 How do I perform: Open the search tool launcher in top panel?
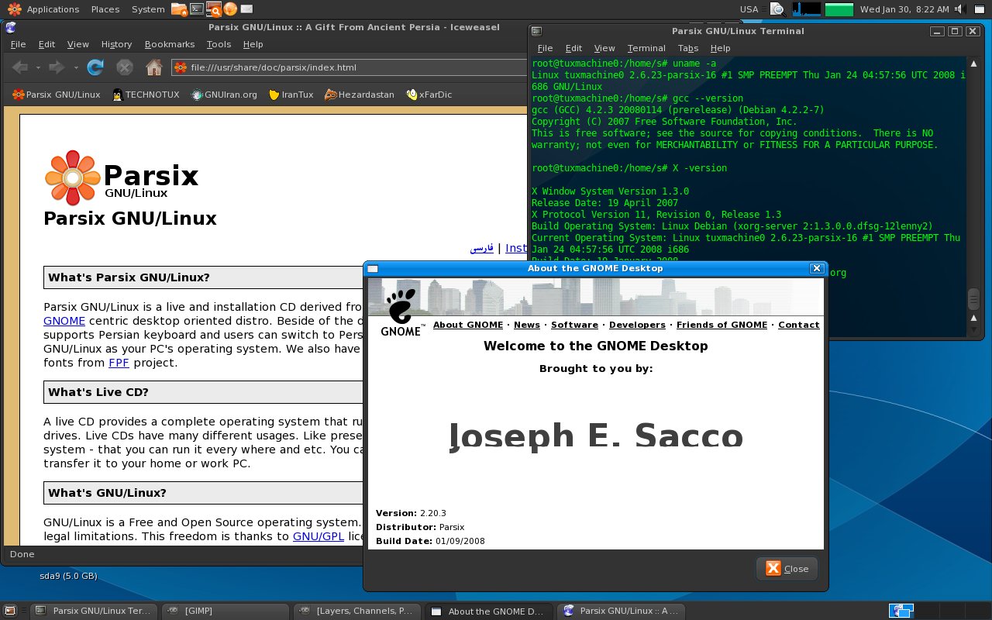point(213,9)
